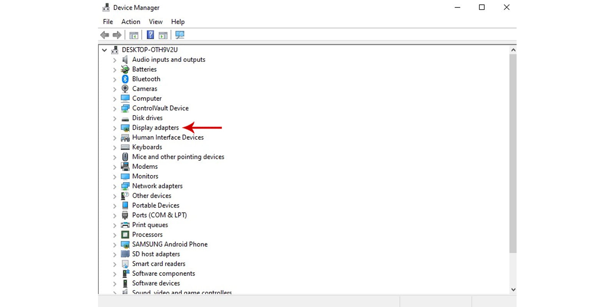Select the Smart card readers label

pyautogui.click(x=159, y=264)
